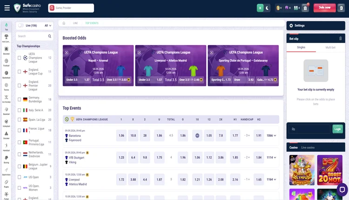Pick Draw 3.92 for Sporting–Galatasaray

click(x=244, y=80)
